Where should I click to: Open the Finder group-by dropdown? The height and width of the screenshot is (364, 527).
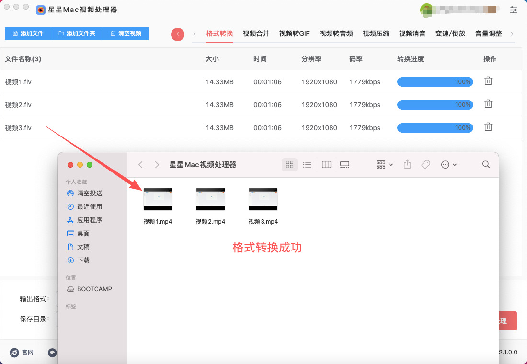385,165
